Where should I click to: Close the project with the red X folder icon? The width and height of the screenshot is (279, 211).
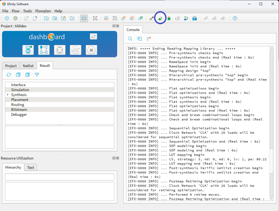(x=72, y=18)
